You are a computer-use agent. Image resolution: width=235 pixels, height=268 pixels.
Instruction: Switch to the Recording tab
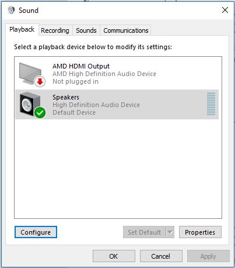(55, 30)
